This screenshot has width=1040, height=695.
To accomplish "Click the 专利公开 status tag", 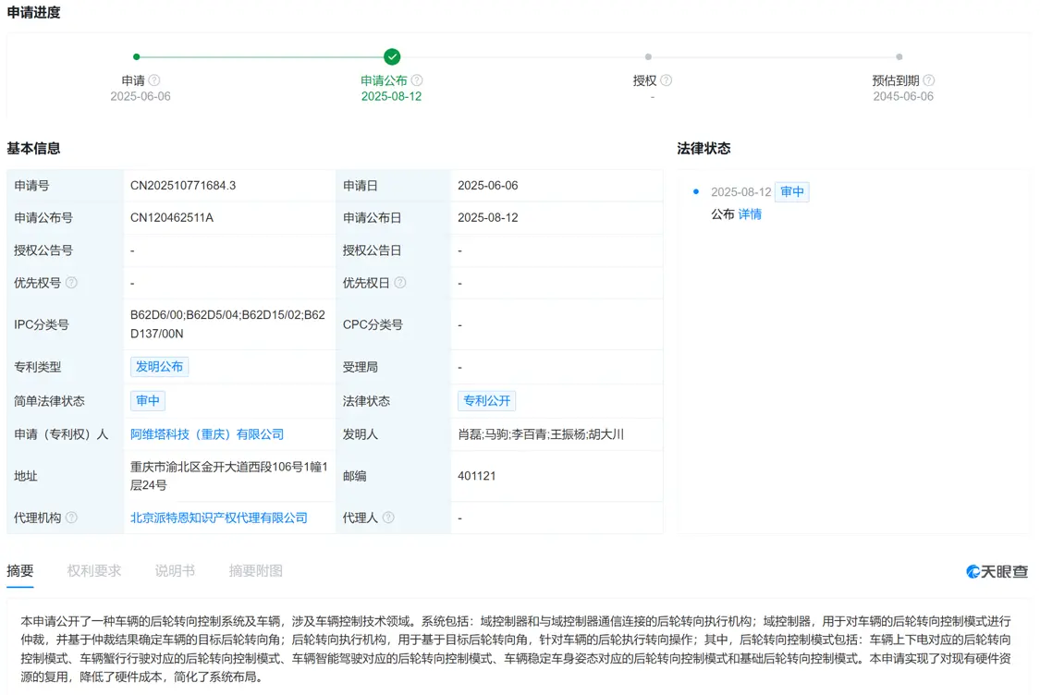I will tap(486, 400).
